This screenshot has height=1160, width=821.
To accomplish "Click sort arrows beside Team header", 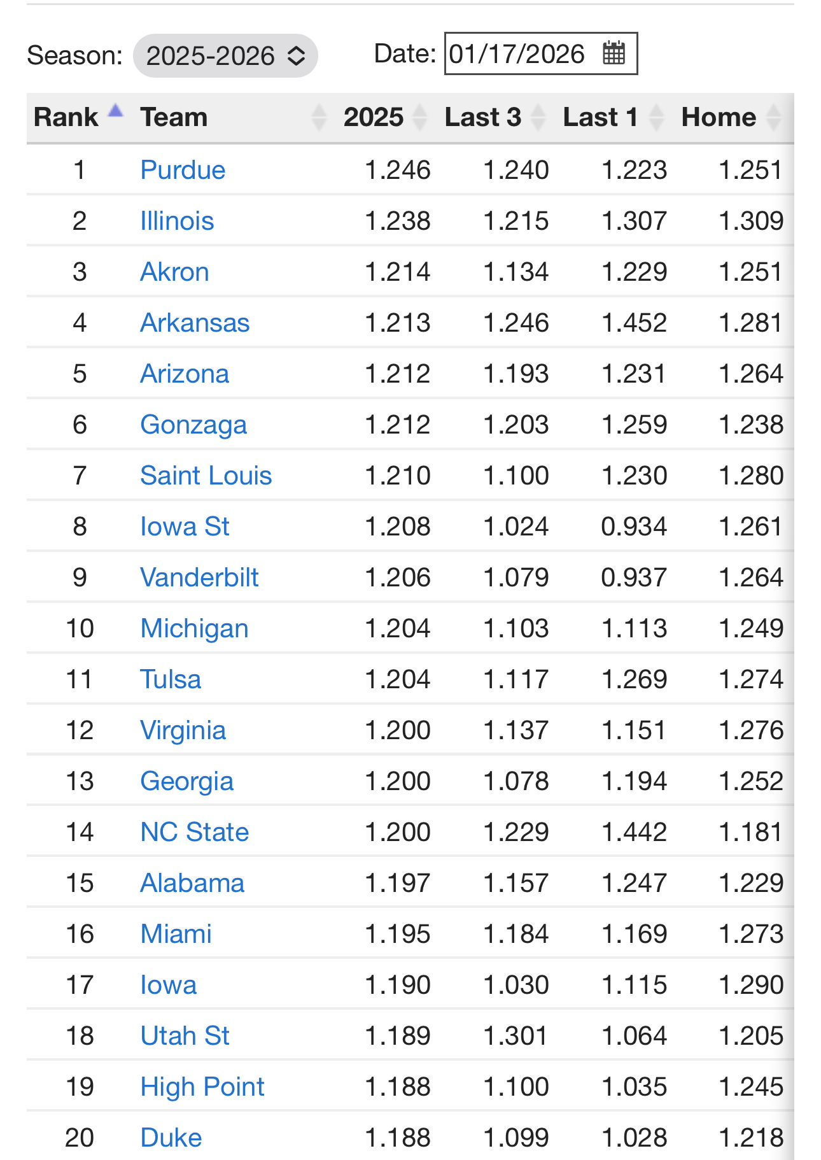I will pos(319,118).
